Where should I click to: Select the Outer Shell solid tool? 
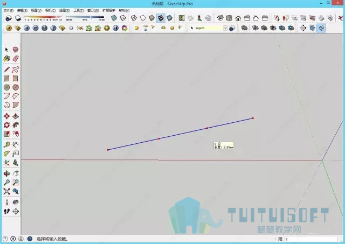pos(244,28)
